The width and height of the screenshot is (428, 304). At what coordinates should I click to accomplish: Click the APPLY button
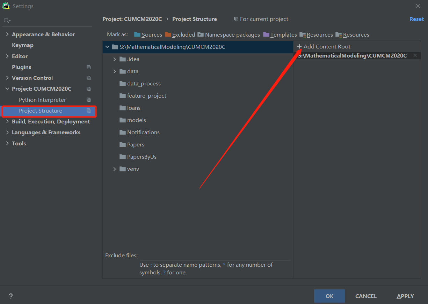405,296
